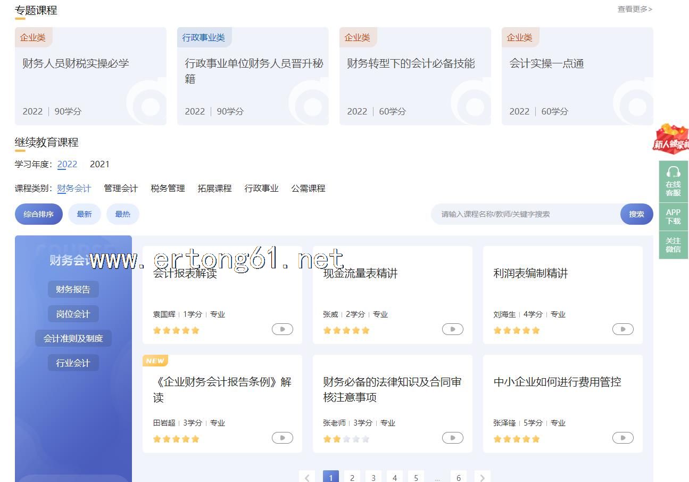689x482 pixels.
Task: Click five-star rating under 袁国辉 course
Action: (176, 330)
